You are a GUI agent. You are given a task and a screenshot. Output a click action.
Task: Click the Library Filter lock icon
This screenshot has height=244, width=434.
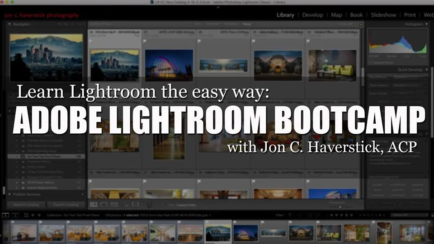tap(361, 24)
